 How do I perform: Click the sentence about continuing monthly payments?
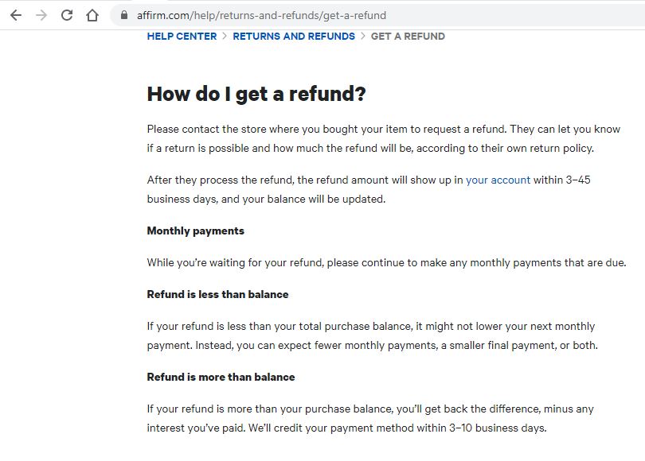pos(386,263)
